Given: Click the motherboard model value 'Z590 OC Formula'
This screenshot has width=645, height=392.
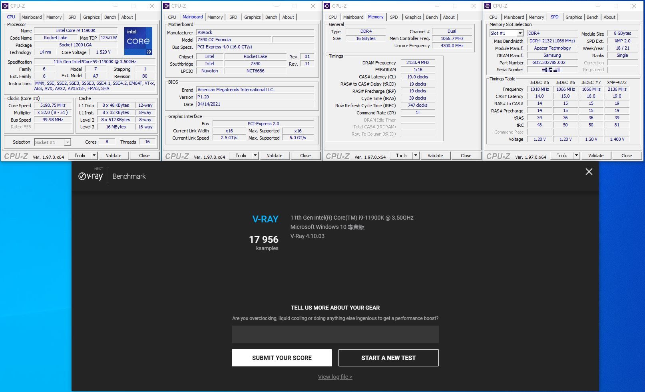Looking at the screenshot, I should tap(233, 40).
